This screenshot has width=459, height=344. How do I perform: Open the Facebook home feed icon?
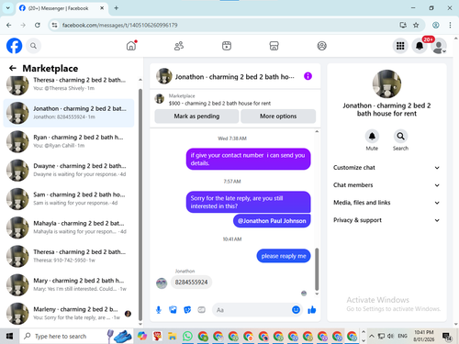tap(131, 46)
